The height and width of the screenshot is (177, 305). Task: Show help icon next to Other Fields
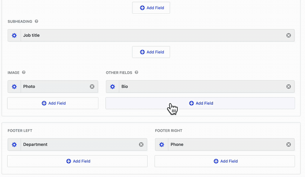click(136, 72)
